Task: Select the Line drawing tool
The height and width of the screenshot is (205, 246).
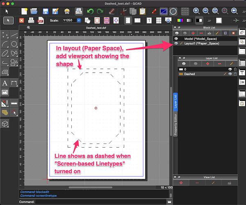Action: coord(14,35)
